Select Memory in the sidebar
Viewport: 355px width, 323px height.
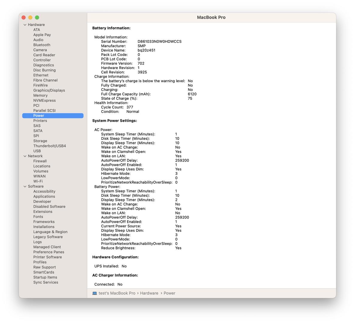(41, 95)
